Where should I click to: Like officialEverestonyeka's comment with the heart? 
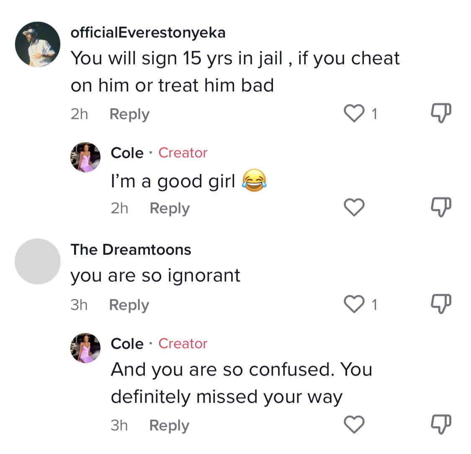[x=354, y=113]
